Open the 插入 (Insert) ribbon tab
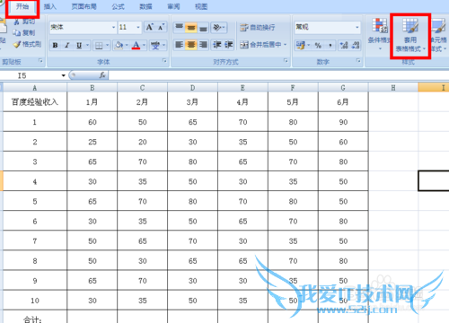Screen dimensions: 449x323 [50, 6]
